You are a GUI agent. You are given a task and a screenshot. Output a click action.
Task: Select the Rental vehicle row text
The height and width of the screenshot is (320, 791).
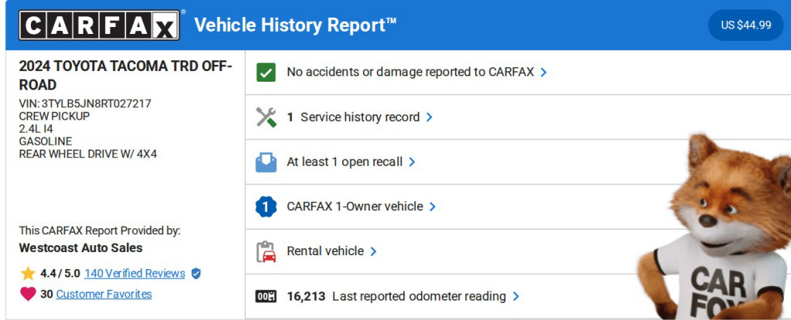[324, 251]
